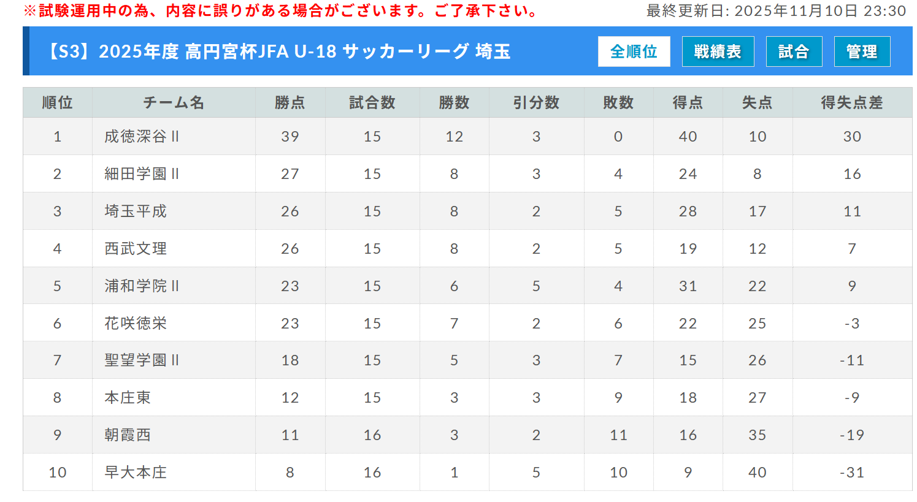Click the 勝点 column header
The height and width of the screenshot is (502, 917).
coord(290,102)
